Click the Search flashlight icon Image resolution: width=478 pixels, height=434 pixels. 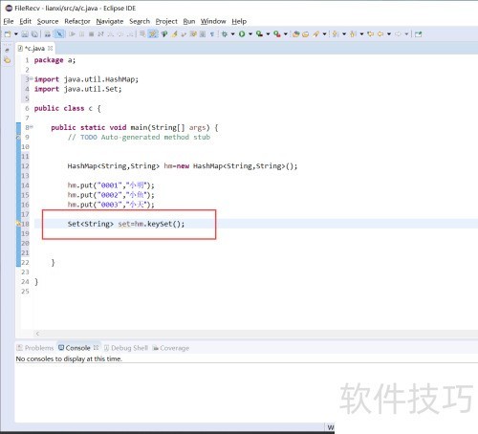tap(315, 34)
